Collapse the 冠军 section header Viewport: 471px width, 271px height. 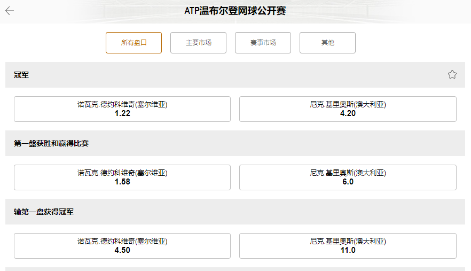coord(235,75)
